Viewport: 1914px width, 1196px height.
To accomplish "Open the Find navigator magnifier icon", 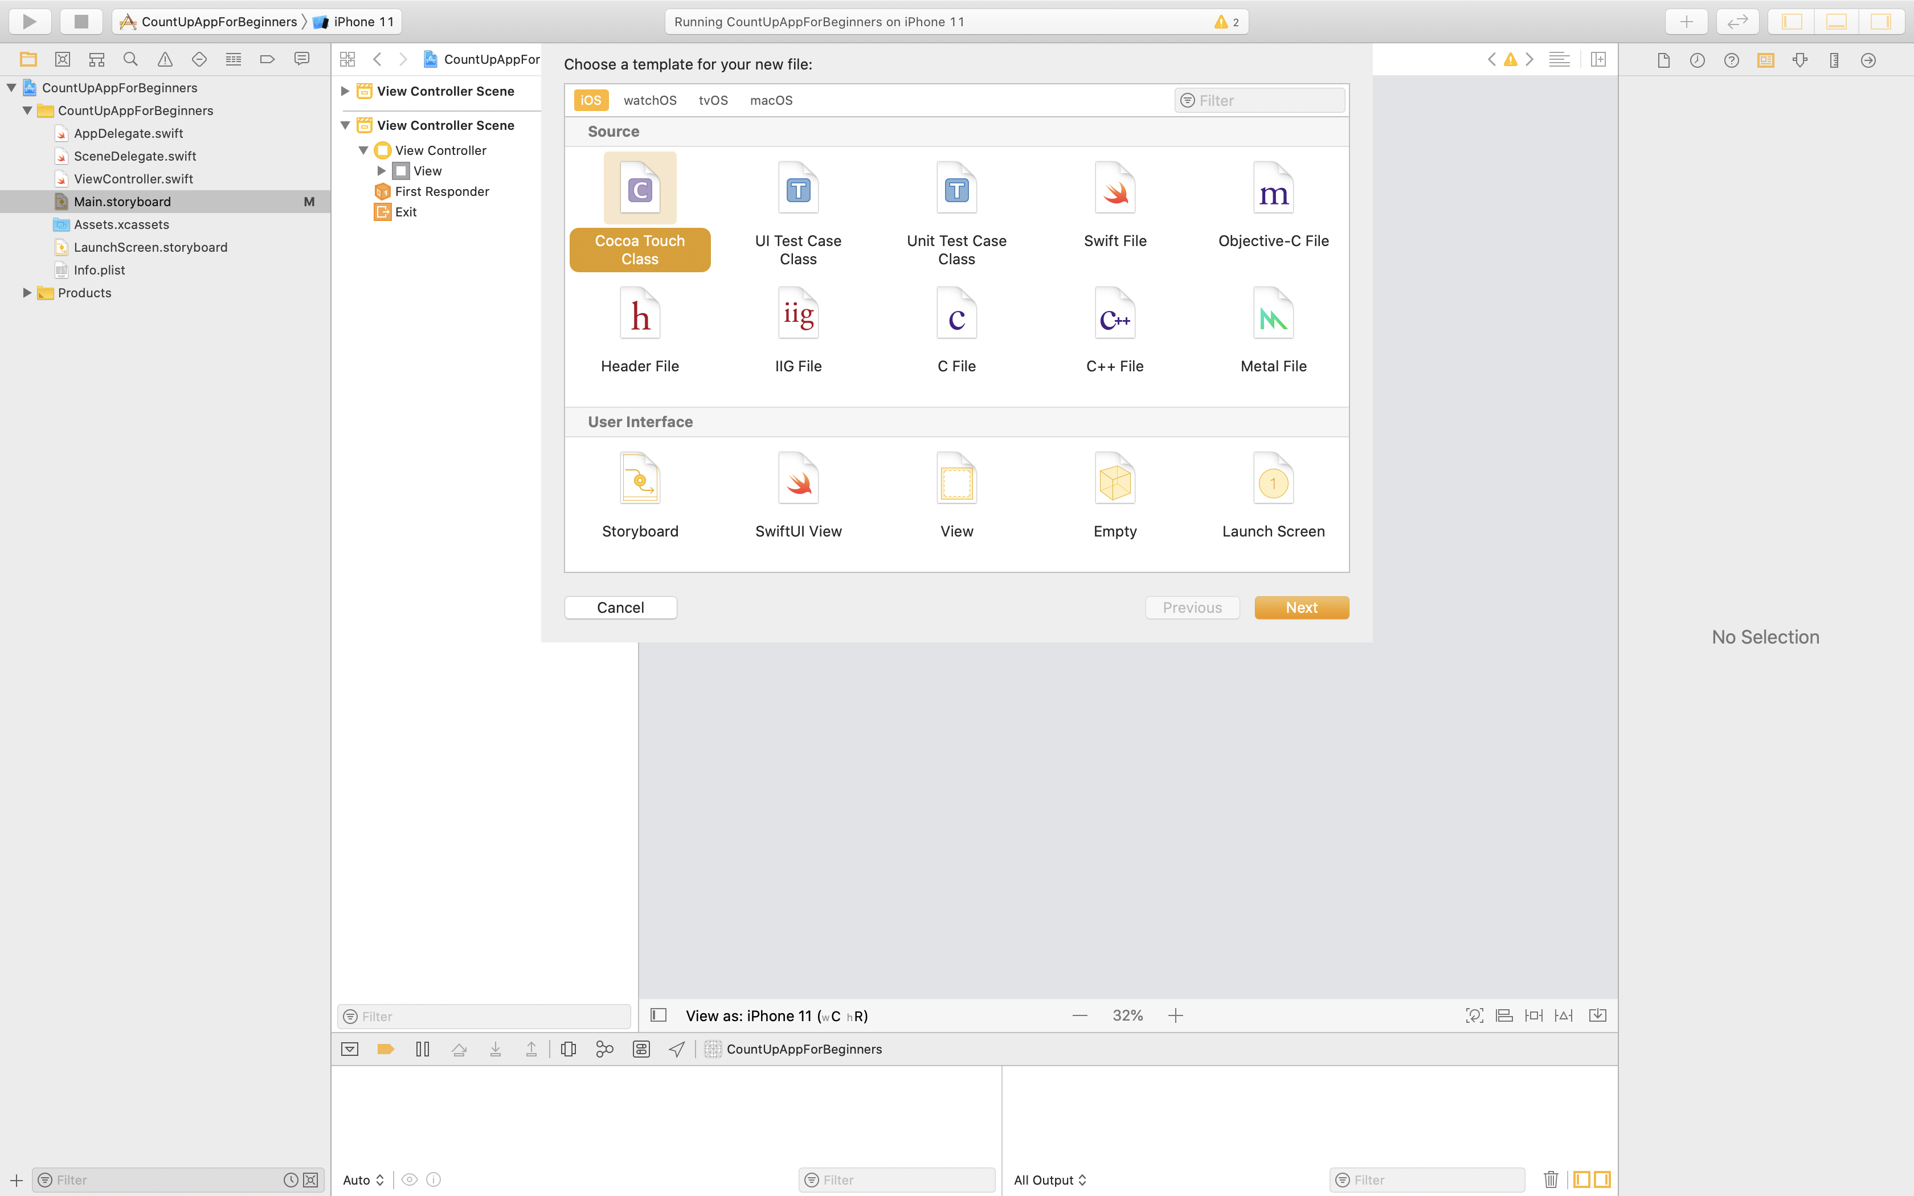I will 130,59.
